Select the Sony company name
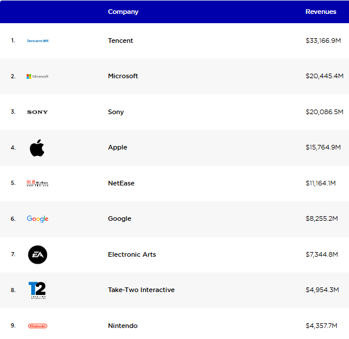 pyautogui.click(x=116, y=112)
